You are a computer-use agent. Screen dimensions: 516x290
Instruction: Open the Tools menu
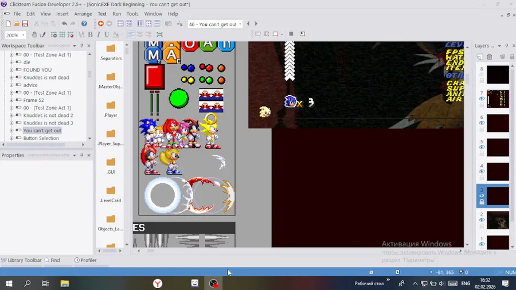point(132,14)
